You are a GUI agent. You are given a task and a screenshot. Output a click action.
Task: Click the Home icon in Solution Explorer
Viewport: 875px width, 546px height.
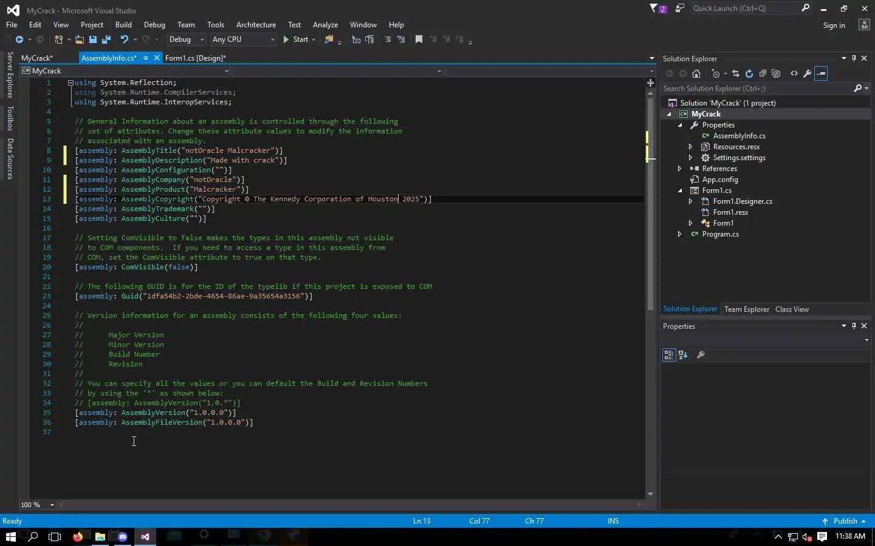696,73
